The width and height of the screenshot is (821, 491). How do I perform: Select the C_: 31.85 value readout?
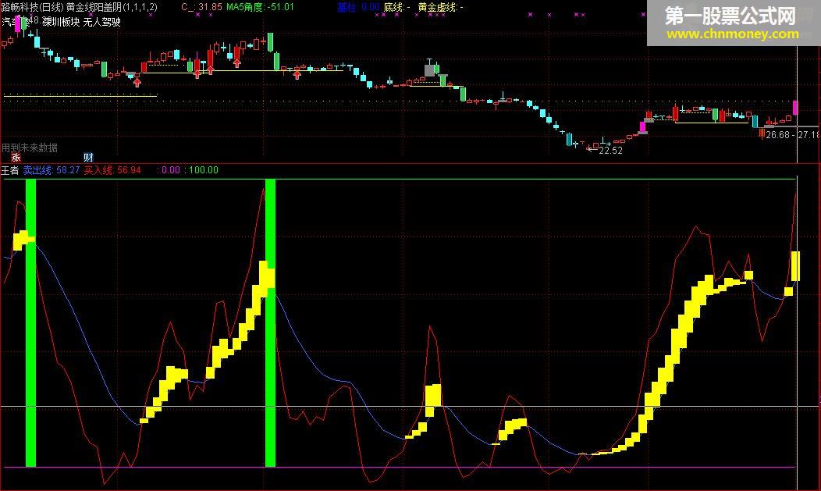point(201,7)
